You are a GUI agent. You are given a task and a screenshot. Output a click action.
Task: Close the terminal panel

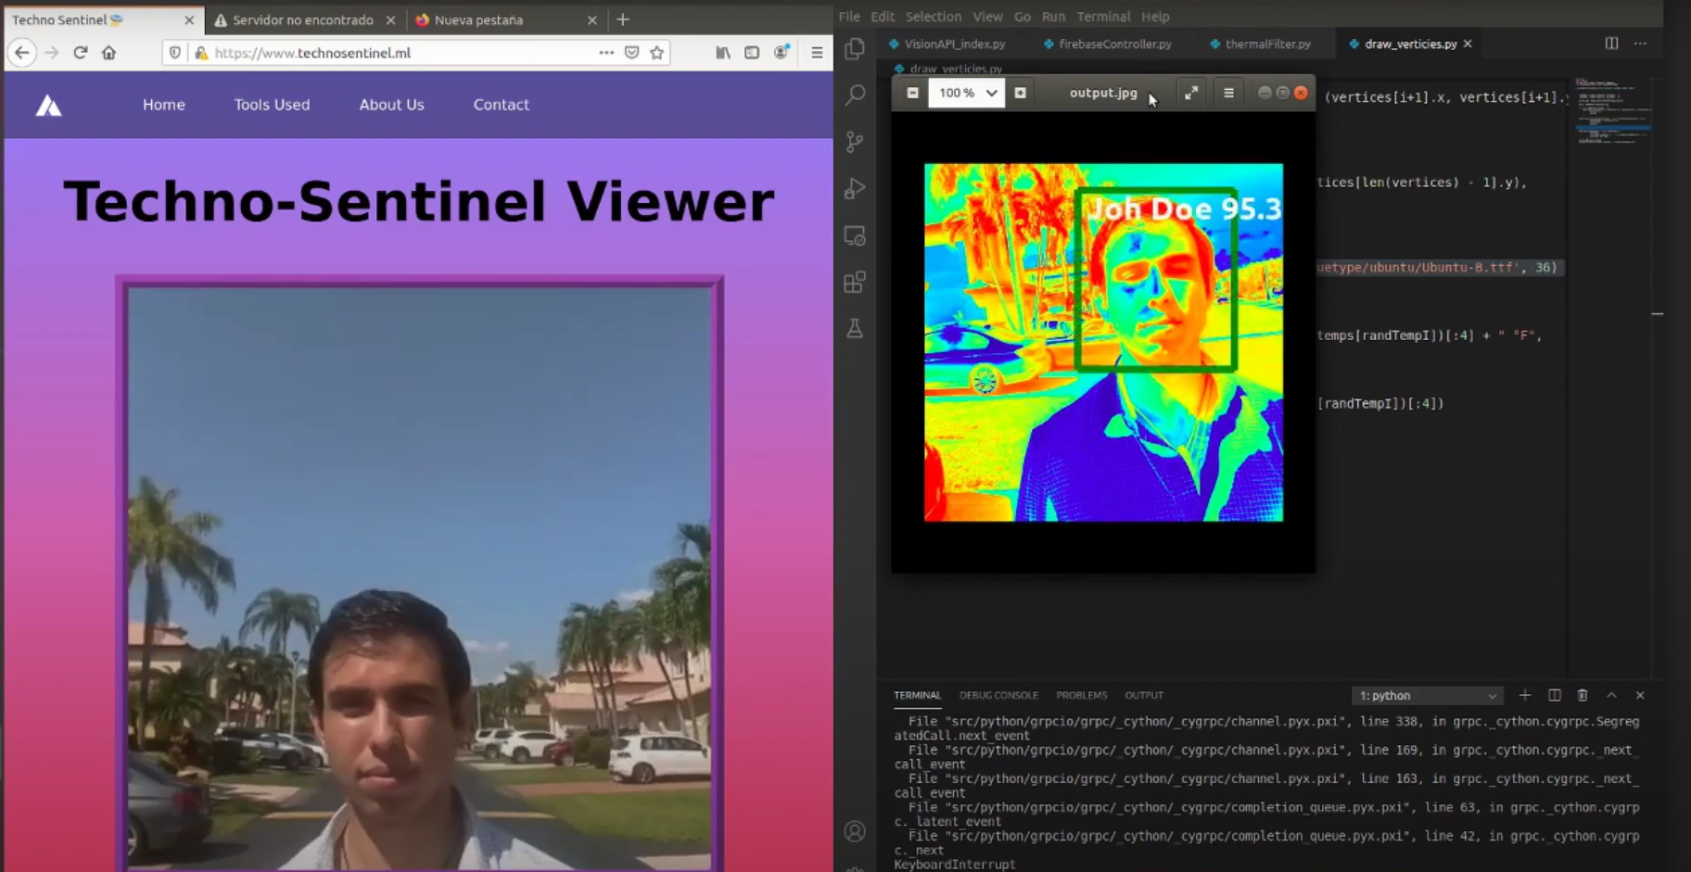(x=1640, y=695)
